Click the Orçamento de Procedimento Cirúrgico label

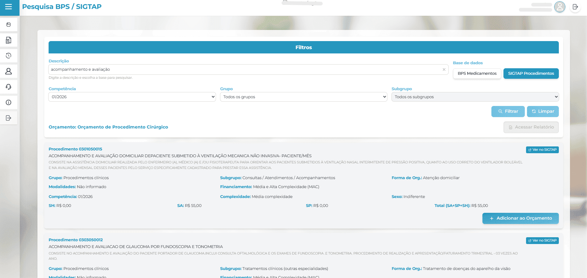pyautogui.click(x=108, y=127)
